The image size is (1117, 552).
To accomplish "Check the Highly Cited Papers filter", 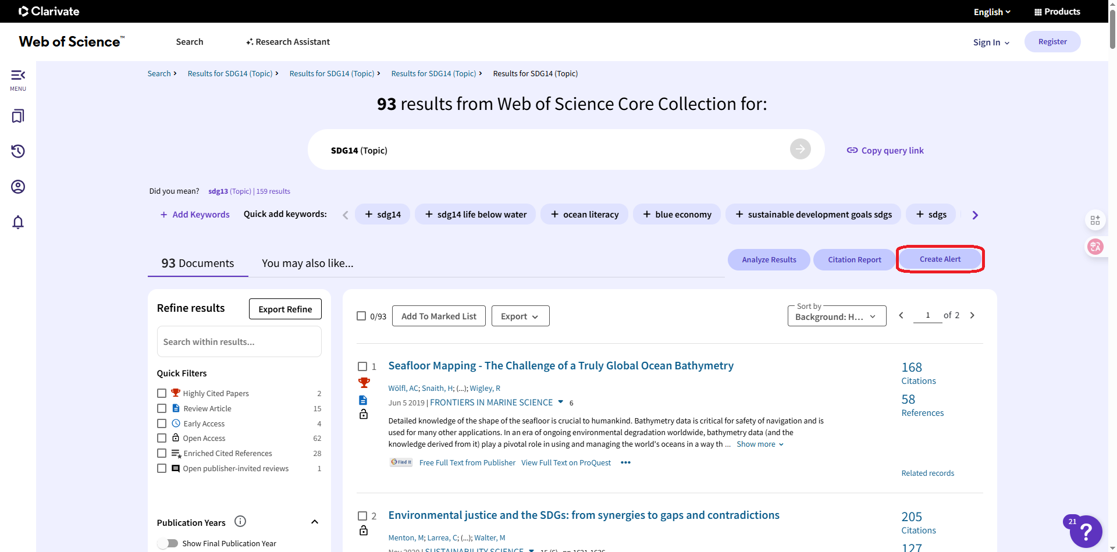I will [162, 393].
